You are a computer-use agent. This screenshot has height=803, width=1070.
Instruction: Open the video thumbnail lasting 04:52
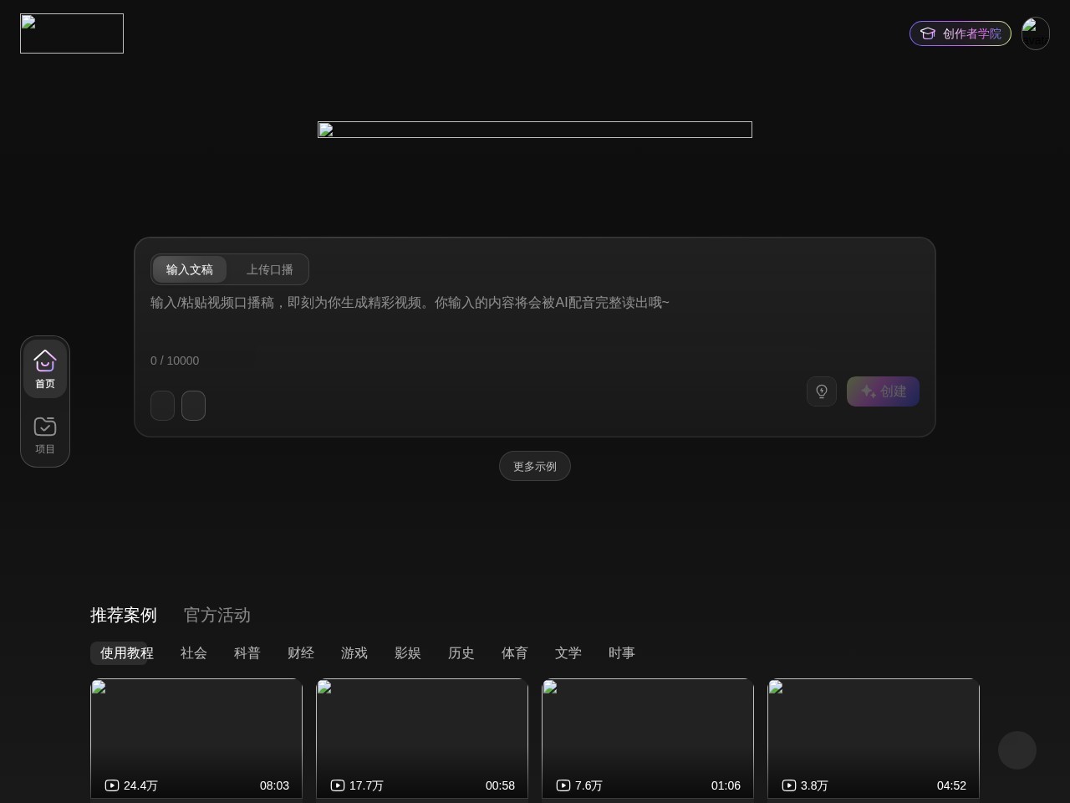click(x=874, y=739)
